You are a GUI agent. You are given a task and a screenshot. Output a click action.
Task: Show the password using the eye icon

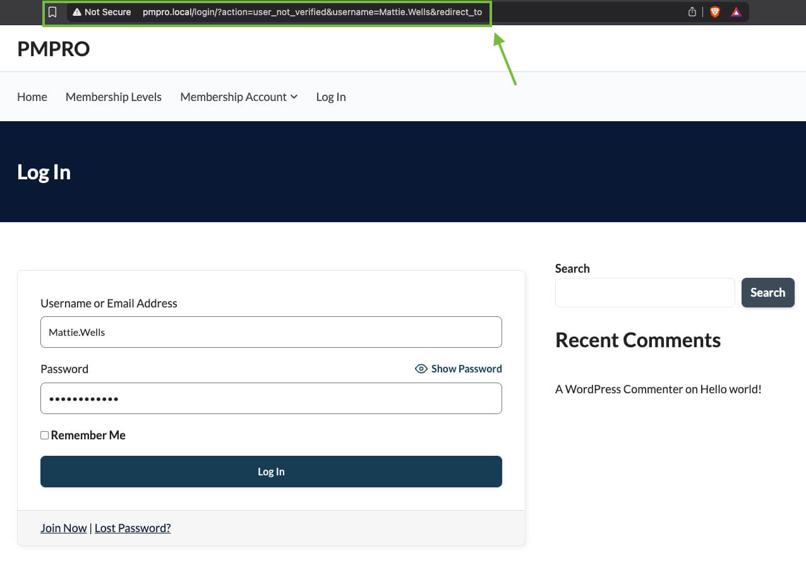click(x=421, y=368)
